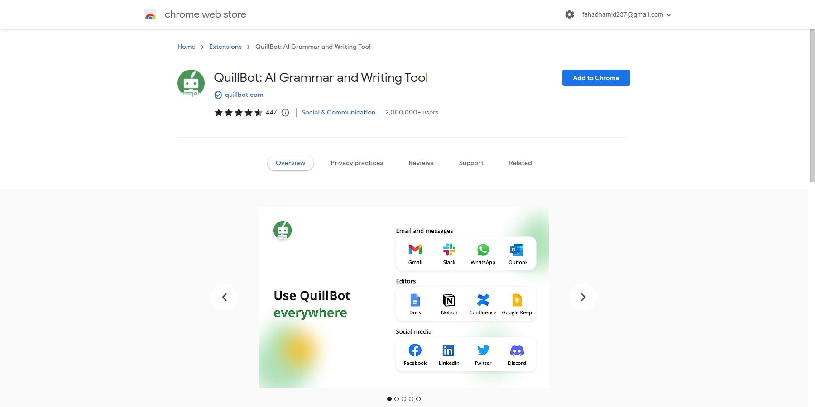
Task: Click the rating info circle next to 447
Action: (285, 112)
